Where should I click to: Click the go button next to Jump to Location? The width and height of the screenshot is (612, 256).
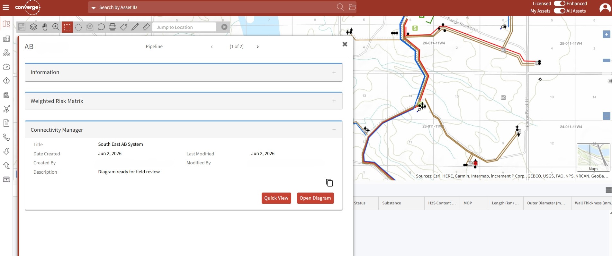pos(224,27)
